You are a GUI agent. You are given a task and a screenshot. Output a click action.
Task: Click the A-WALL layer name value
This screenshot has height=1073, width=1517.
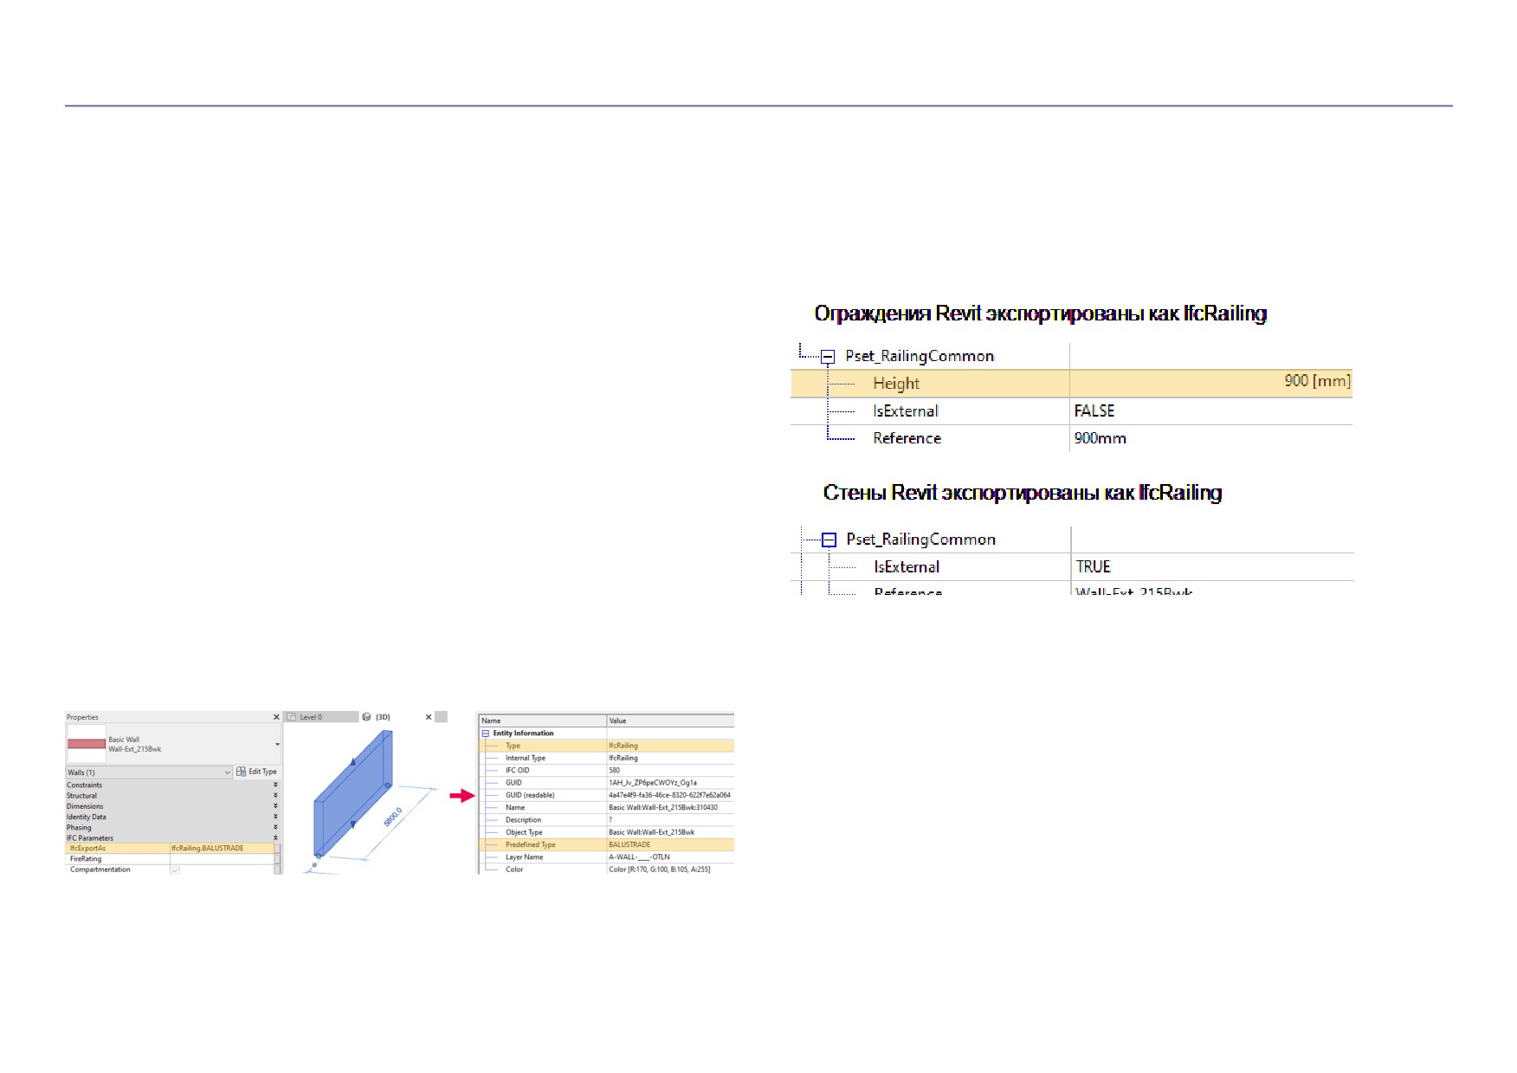click(639, 857)
